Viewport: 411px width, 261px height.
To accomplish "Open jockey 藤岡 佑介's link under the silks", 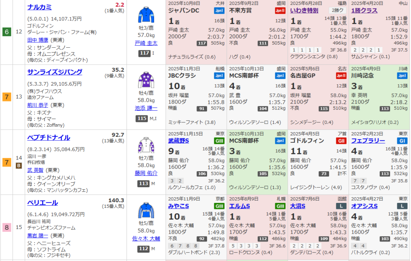I will pos(146,173).
